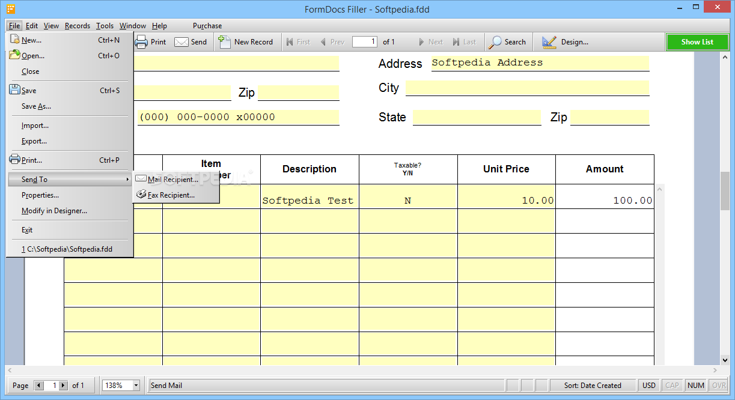Viewport: 735px width, 400px height.
Task: Click the USD status bar indicator
Action: (649, 386)
